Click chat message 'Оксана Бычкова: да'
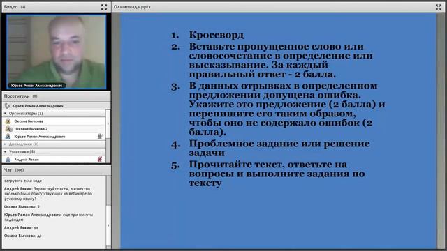Screen dimensions: 447x251 23,236
